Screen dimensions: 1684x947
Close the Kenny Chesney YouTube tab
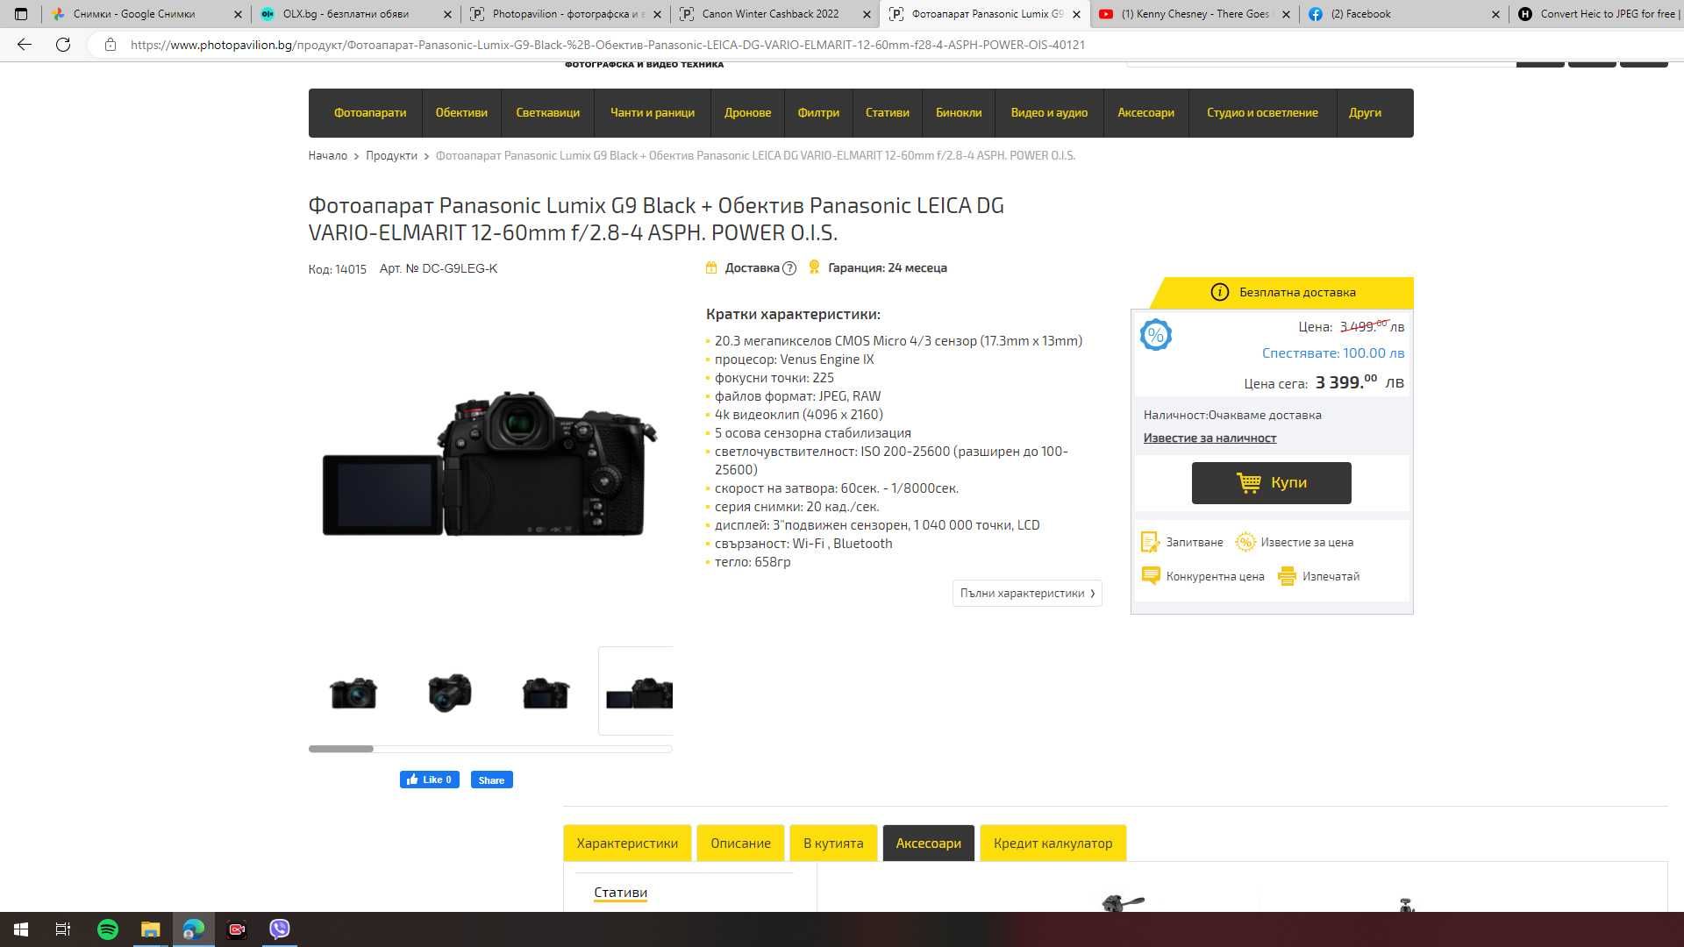click(x=1286, y=14)
